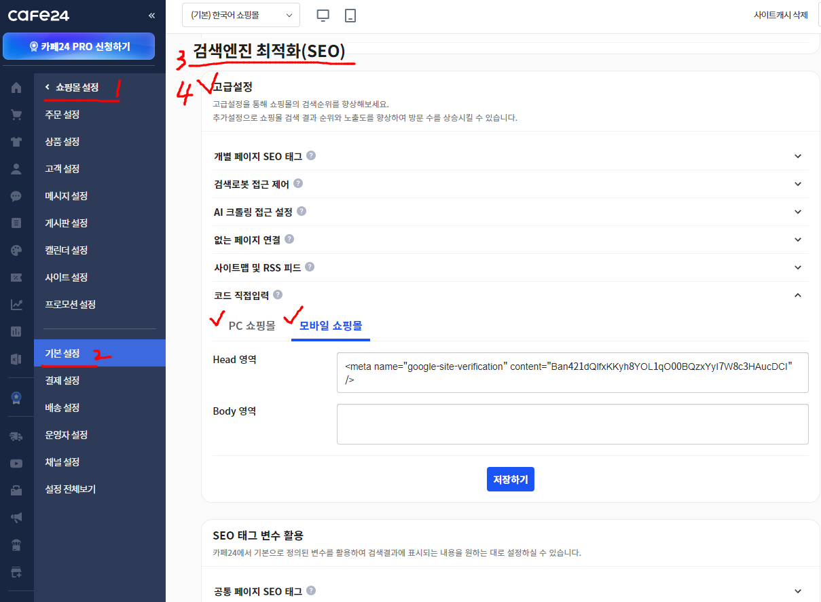Switch to mobile device preview icon
This screenshot has height=602, width=821.
[x=350, y=15]
